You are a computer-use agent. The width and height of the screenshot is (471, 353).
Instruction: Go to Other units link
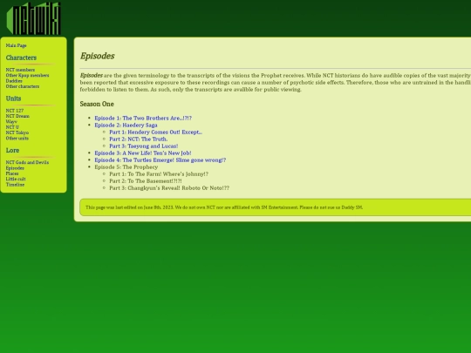[x=17, y=139]
